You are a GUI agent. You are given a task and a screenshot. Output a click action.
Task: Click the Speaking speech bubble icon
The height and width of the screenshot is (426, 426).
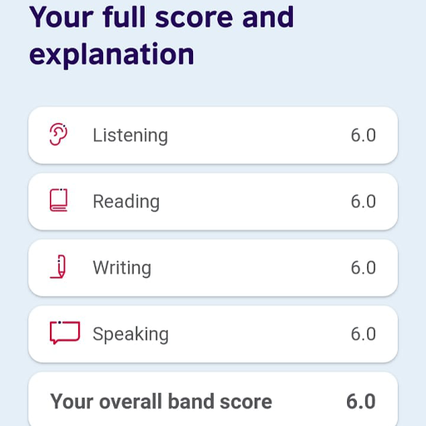65,333
